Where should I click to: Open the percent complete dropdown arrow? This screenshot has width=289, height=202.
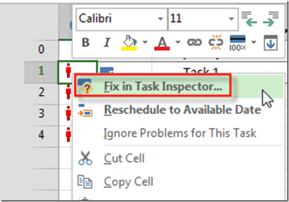click(x=254, y=42)
